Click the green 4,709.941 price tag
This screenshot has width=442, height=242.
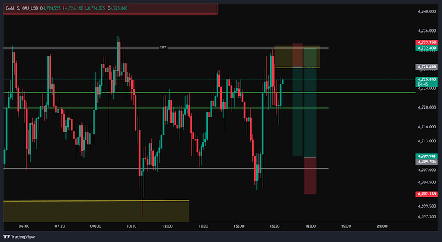(x=426, y=156)
